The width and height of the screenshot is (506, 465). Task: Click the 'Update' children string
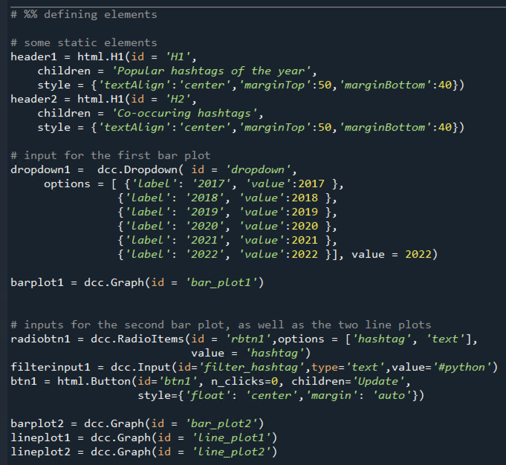(x=378, y=381)
